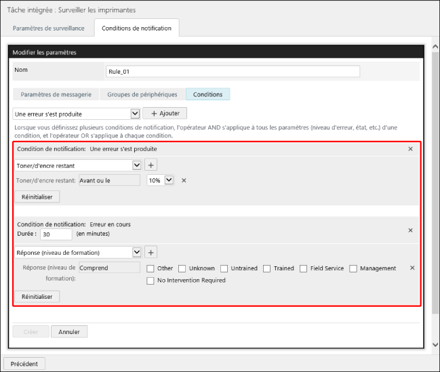Open the 'Une erreur s'est produite' dropdown
Viewport: 440px width, 372px height.
click(x=77, y=114)
